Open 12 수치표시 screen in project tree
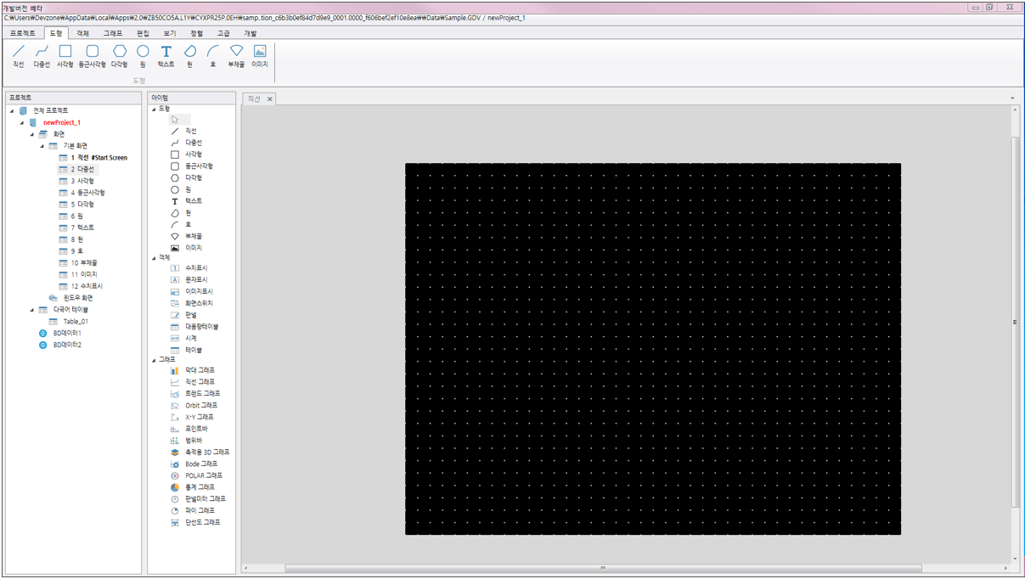This screenshot has height=579, width=1025. [81, 287]
